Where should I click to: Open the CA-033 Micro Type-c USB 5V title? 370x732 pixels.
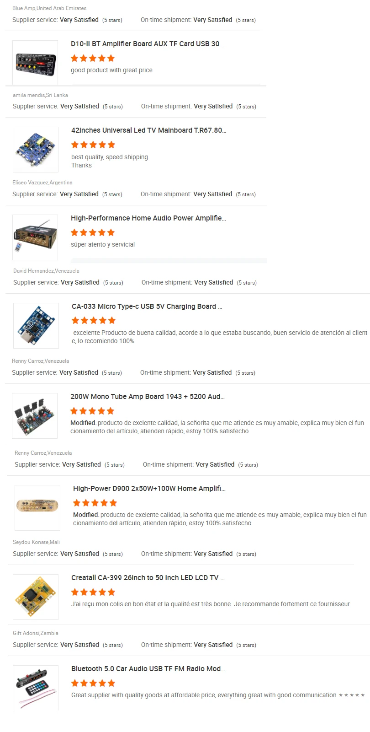[147, 307]
